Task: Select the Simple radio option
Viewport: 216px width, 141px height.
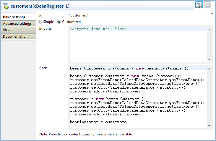Action: (40, 22)
